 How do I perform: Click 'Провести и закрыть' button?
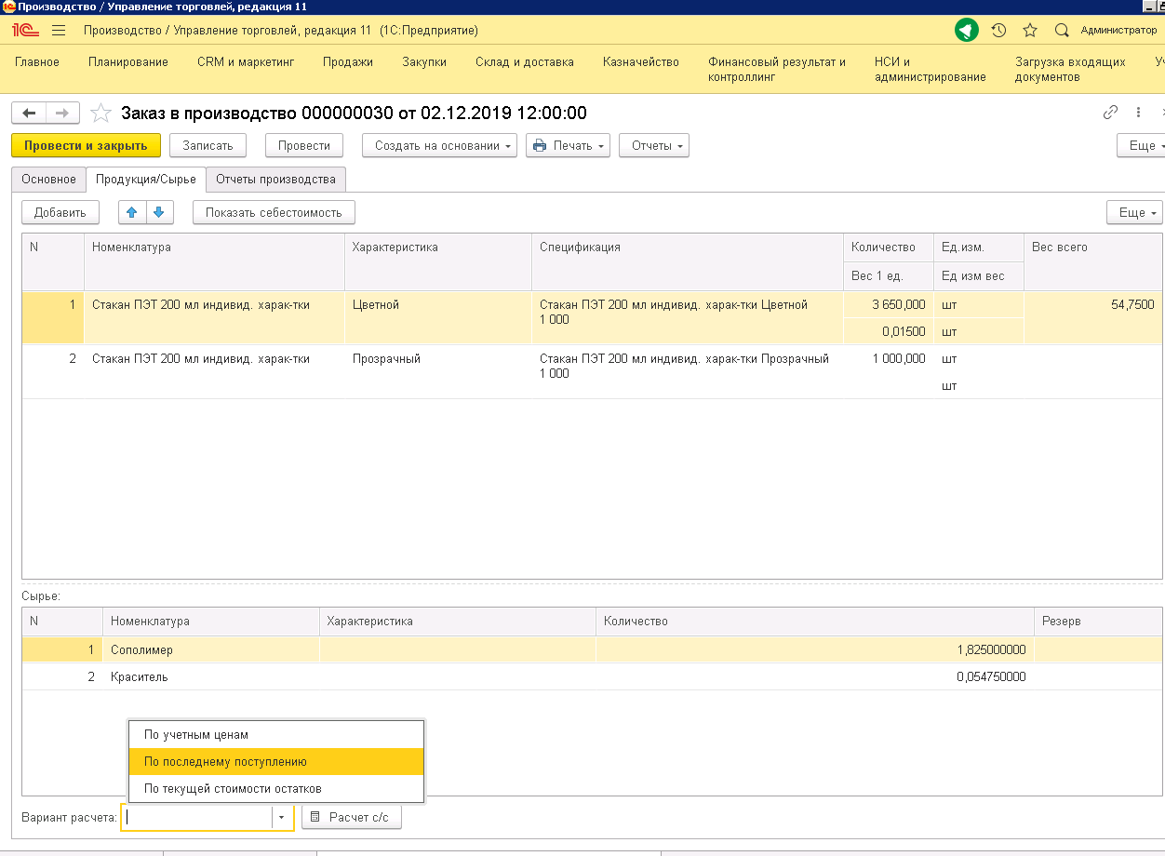(x=86, y=146)
